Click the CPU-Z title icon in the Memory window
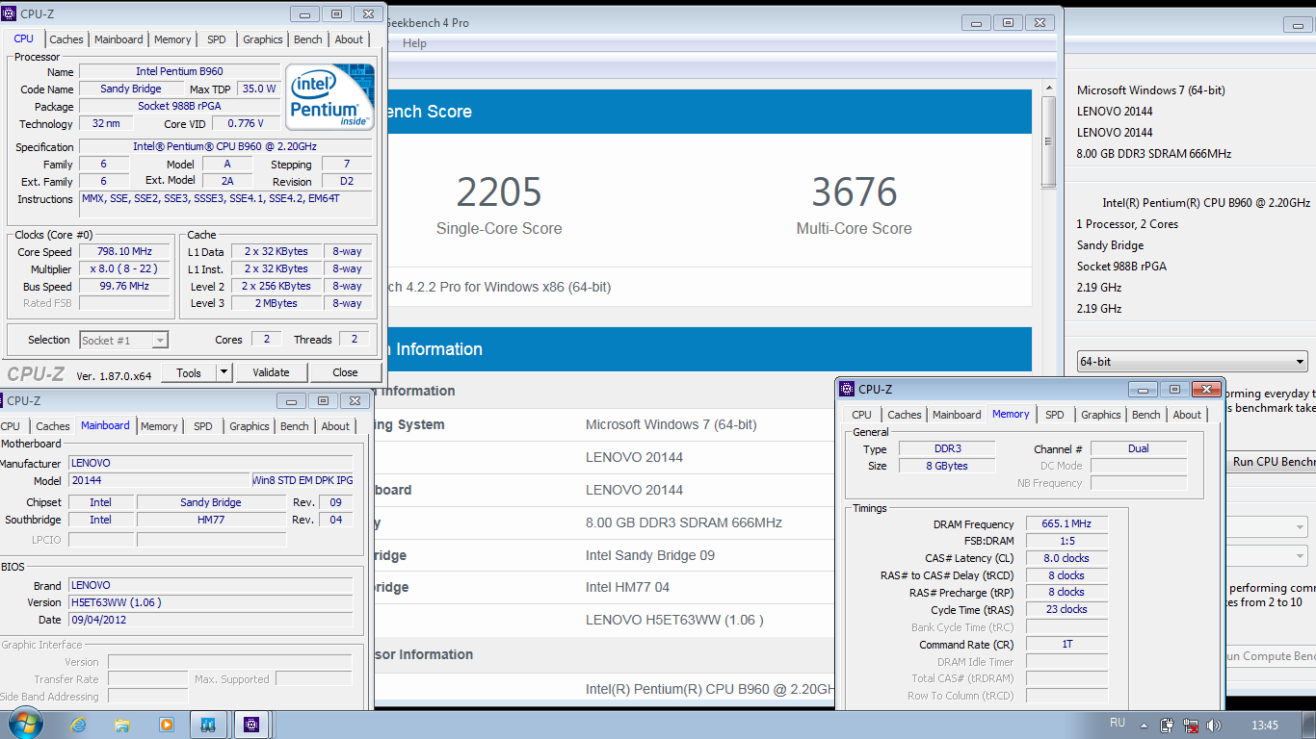This screenshot has height=739, width=1316. pos(847,389)
